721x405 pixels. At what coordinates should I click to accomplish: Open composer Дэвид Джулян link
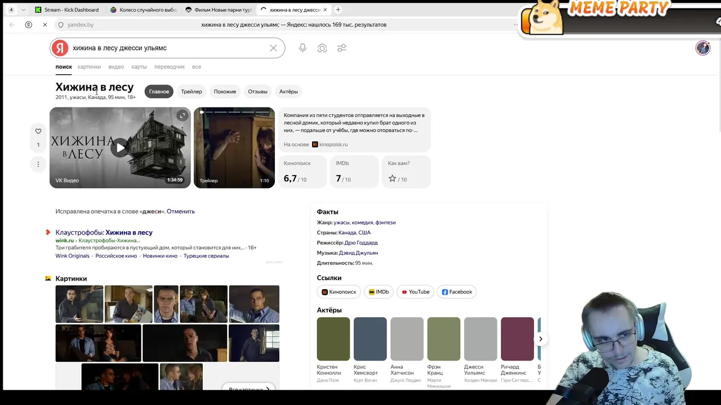coord(358,253)
